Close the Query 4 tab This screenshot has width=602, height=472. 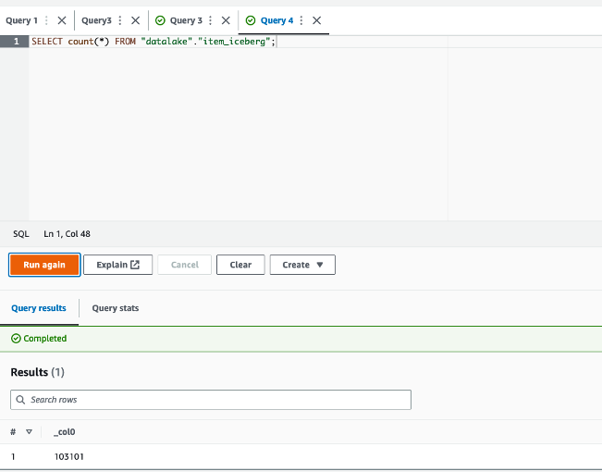click(x=317, y=20)
